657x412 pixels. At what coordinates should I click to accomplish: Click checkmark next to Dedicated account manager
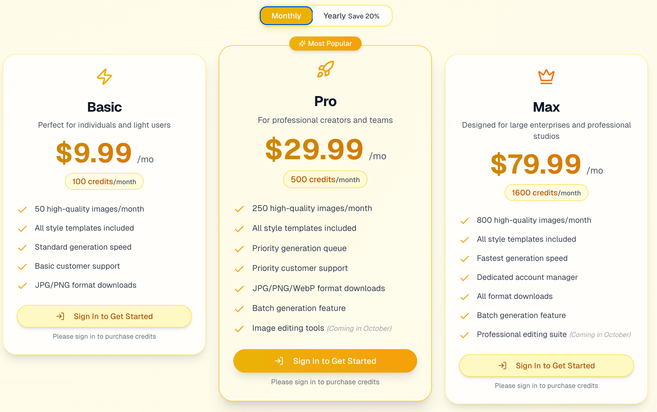point(465,278)
